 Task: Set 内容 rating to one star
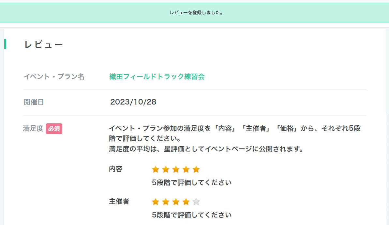(156, 169)
